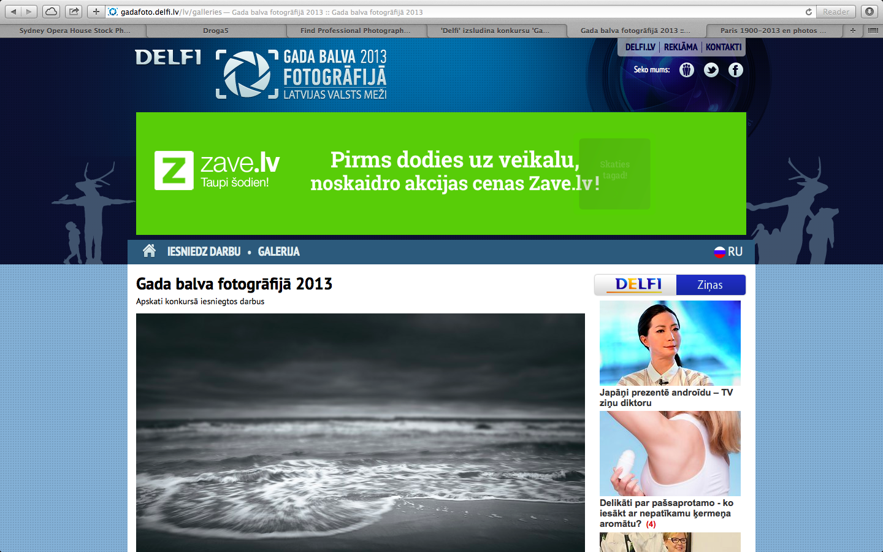Image resolution: width=883 pixels, height=552 pixels.
Task: Reload the page with the refresh icon
Action: click(x=808, y=12)
